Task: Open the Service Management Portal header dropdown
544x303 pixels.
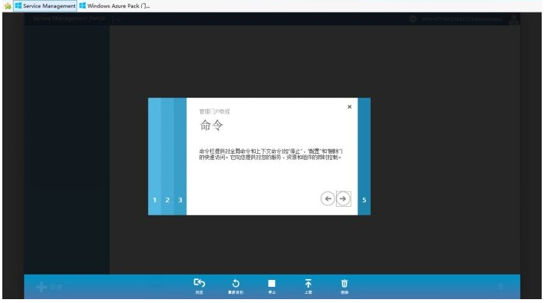Action: point(119,19)
